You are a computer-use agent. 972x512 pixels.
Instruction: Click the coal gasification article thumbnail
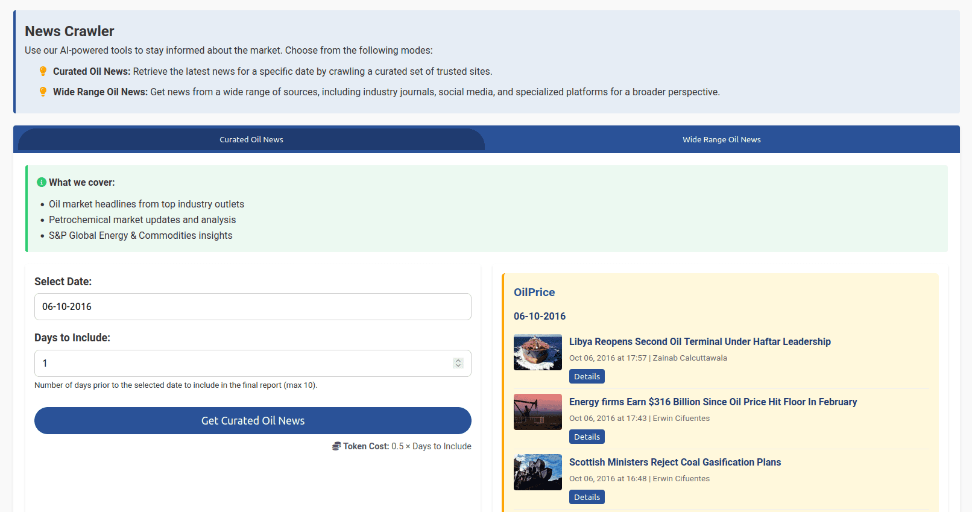pyautogui.click(x=537, y=472)
